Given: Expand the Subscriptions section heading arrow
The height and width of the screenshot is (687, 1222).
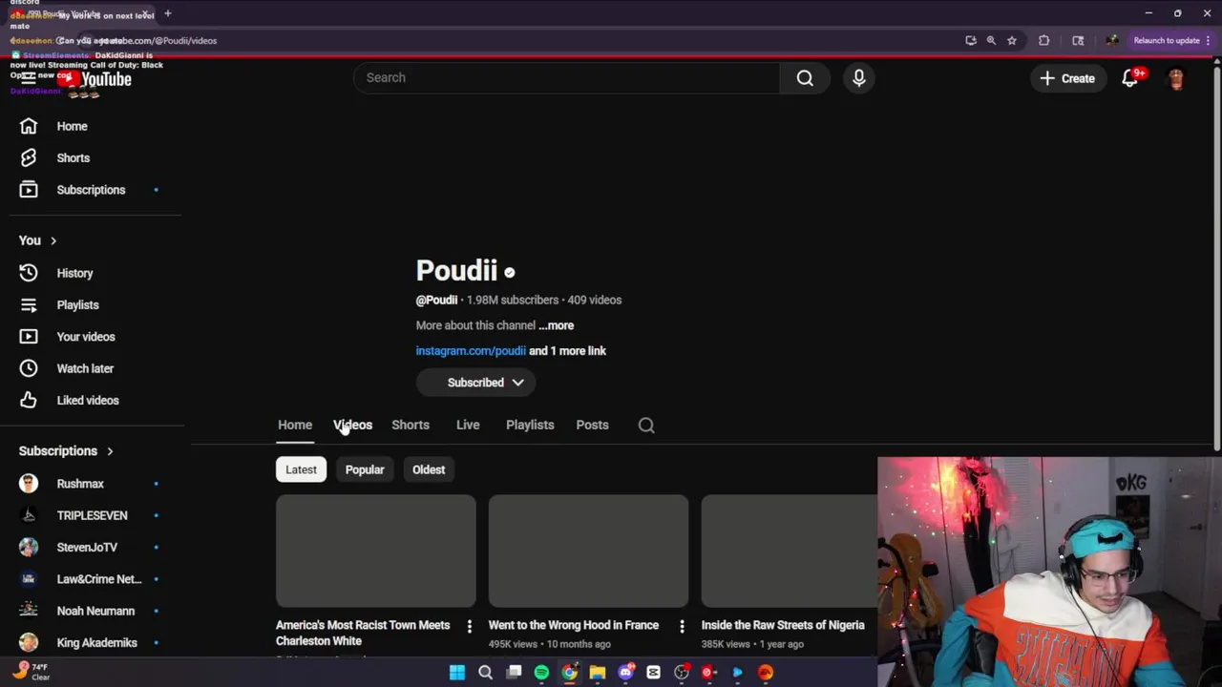Looking at the screenshot, I should pos(110,451).
